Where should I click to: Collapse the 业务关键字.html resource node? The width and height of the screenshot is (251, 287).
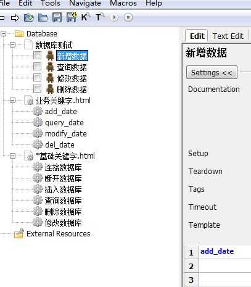12,101
